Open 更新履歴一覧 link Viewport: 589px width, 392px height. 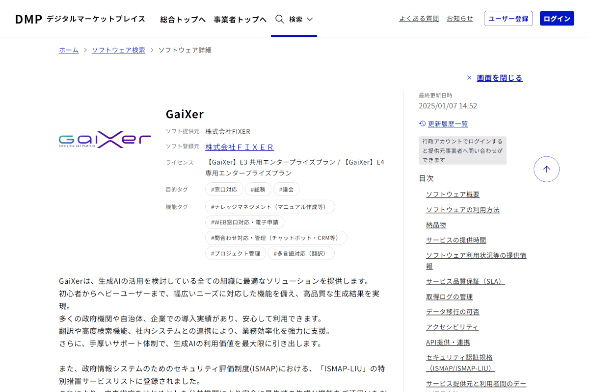click(448, 124)
